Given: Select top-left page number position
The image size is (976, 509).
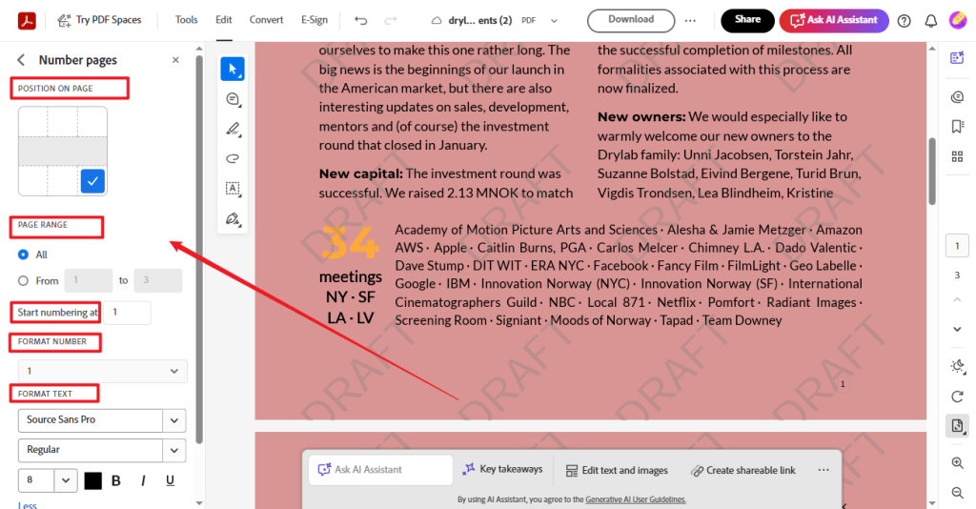Looking at the screenshot, I should click(x=33, y=121).
